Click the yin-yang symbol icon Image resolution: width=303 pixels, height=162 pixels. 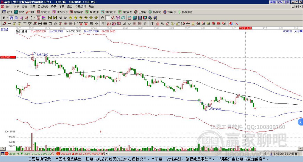231,24
